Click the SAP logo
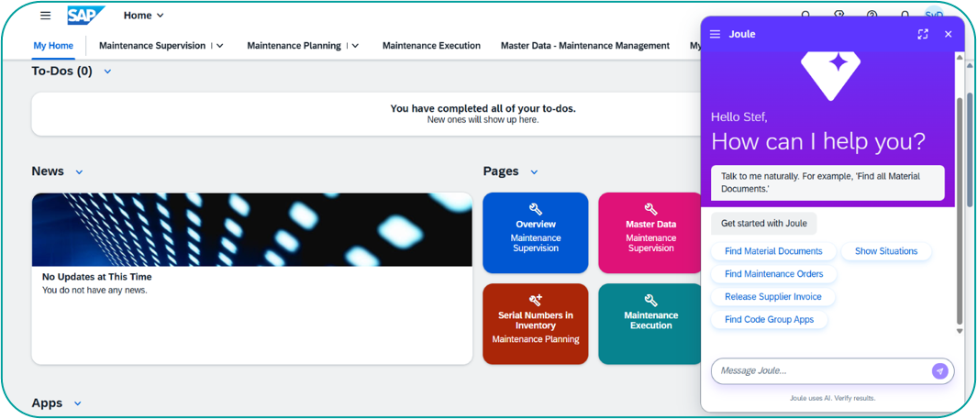Screen dimensions: 977x419 click(85, 16)
